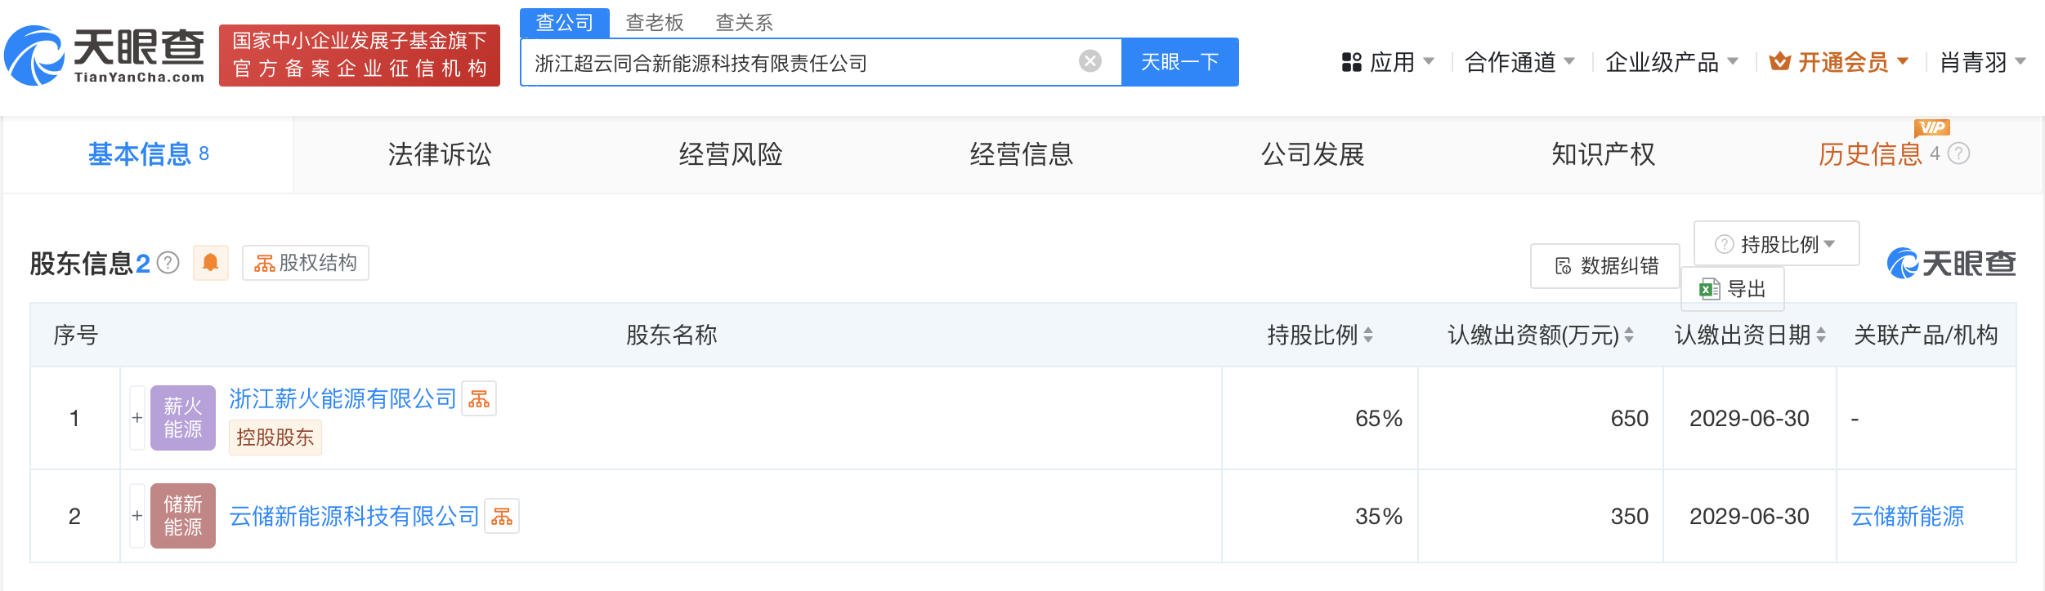Expand the first shareholder row plus toggle
Image resolution: width=2045 pixels, height=591 pixels.
pos(137,418)
